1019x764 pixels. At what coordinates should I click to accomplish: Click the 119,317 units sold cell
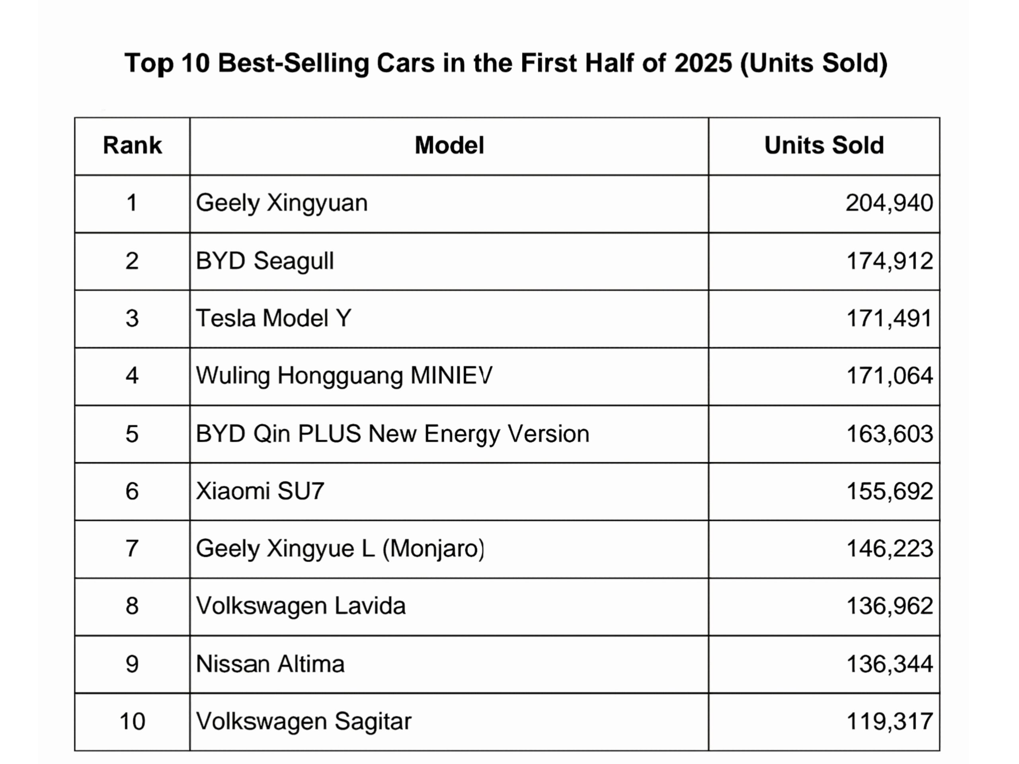click(x=889, y=721)
